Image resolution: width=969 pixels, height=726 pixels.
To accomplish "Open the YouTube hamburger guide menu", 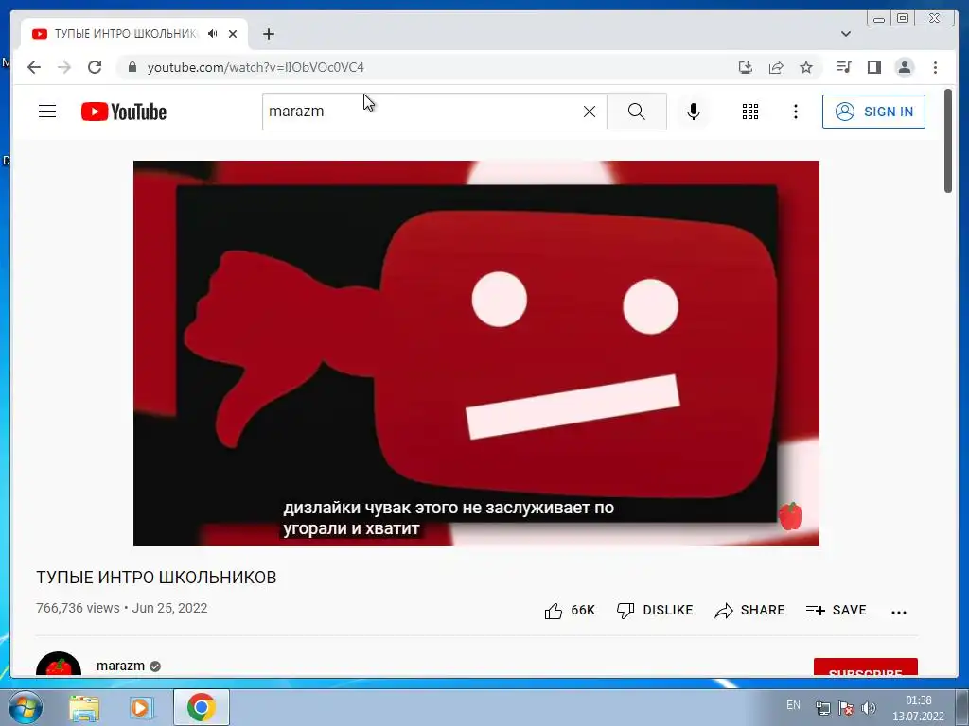I will tap(47, 112).
